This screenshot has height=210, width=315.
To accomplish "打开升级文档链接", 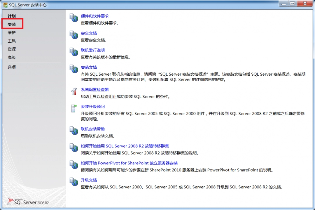I will pyautogui.click(x=89, y=180).
